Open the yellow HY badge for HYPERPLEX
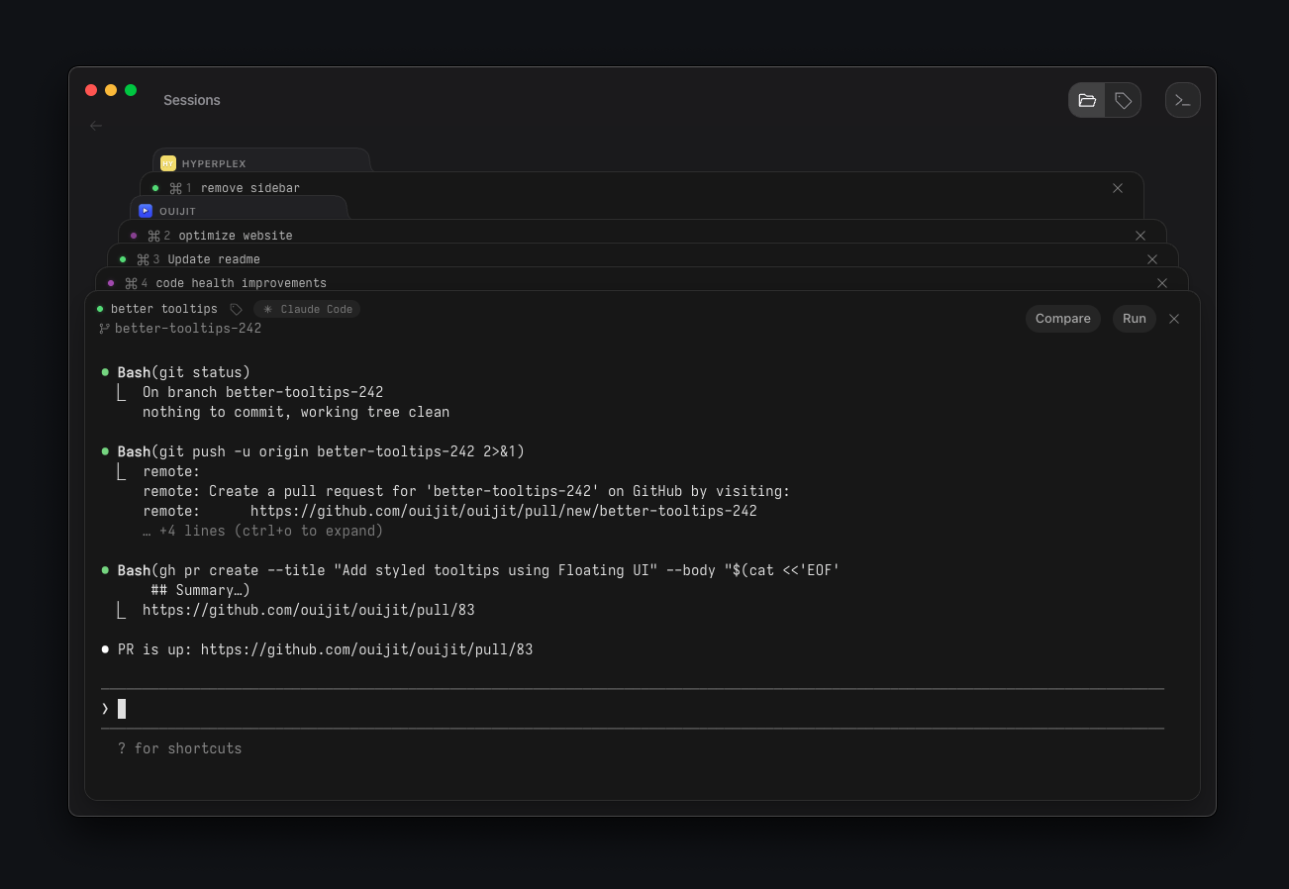This screenshot has height=889, width=1289. [x=168, y=162]
